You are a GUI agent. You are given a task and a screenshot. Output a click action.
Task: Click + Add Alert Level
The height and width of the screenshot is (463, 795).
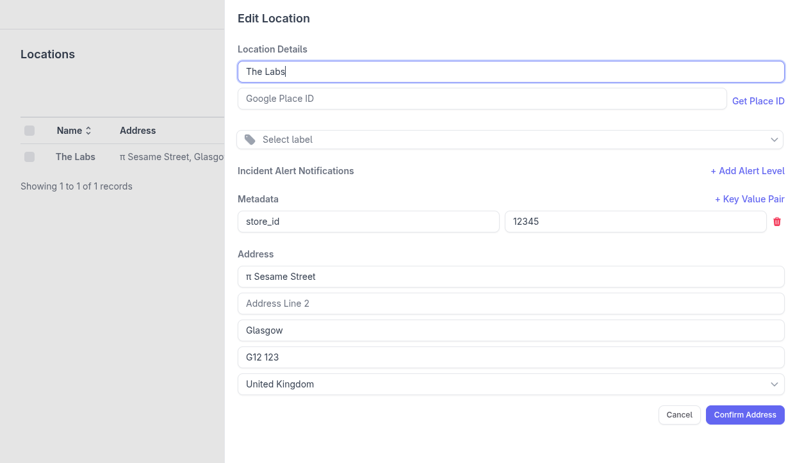[747, 171]
